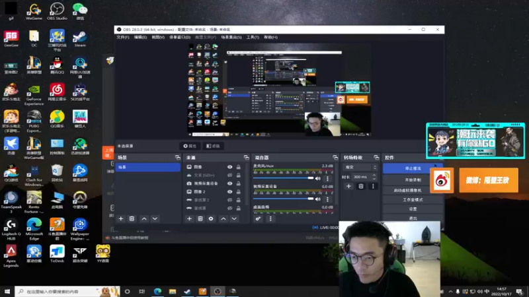The image size is (529, 297).
Task: Show hidden system tray icons chevron
Action: coord(450,292)
